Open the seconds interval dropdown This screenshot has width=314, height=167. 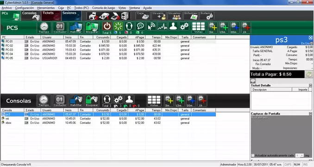[300, 155]
